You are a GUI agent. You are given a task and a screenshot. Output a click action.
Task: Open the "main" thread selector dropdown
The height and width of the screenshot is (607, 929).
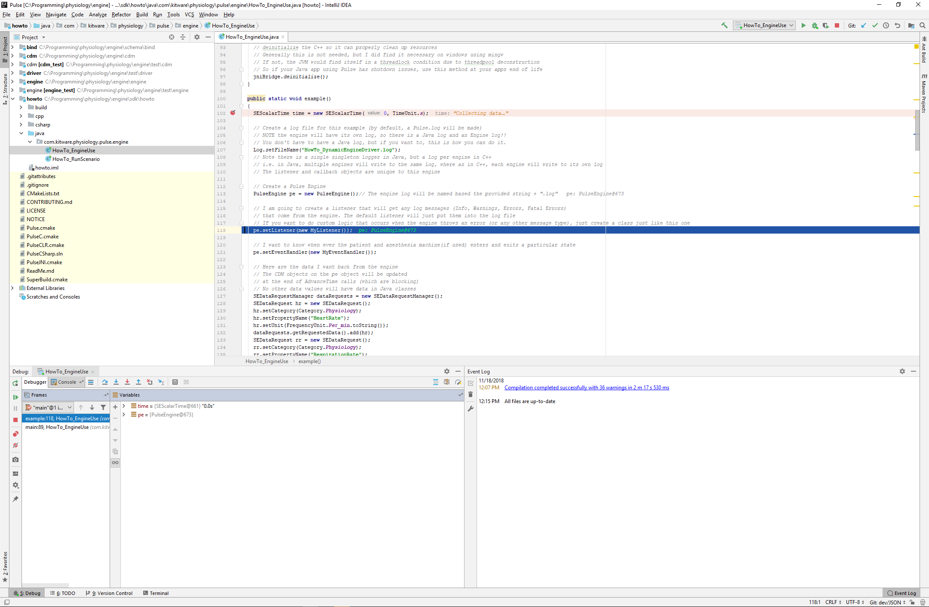pos(49,407)
